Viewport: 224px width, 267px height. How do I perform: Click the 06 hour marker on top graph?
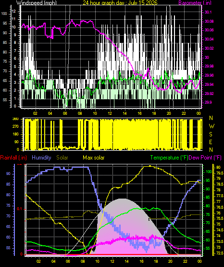65,113
